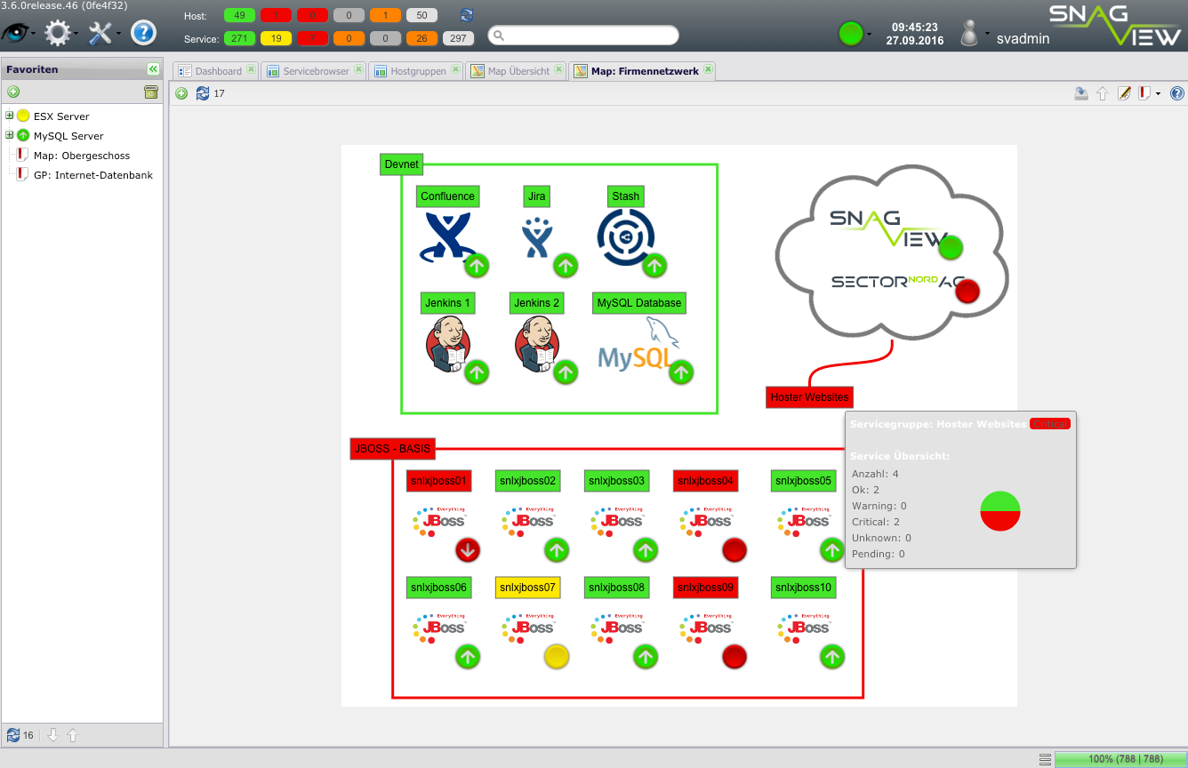Click sidebar bottom refresh icon showing 16
1188x768 pixels.
[x=12, y=735]
